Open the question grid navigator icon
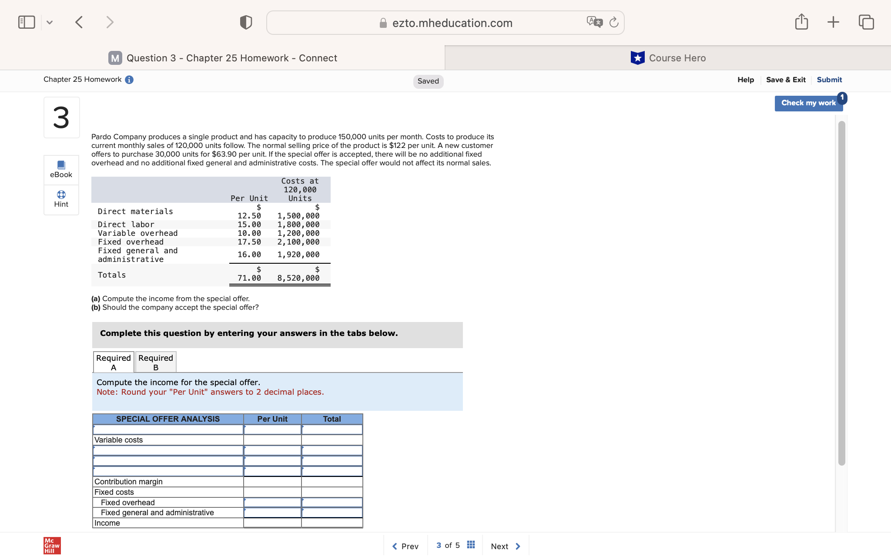The height and width of the screenshot is (557, 891). tap(471, 545)
